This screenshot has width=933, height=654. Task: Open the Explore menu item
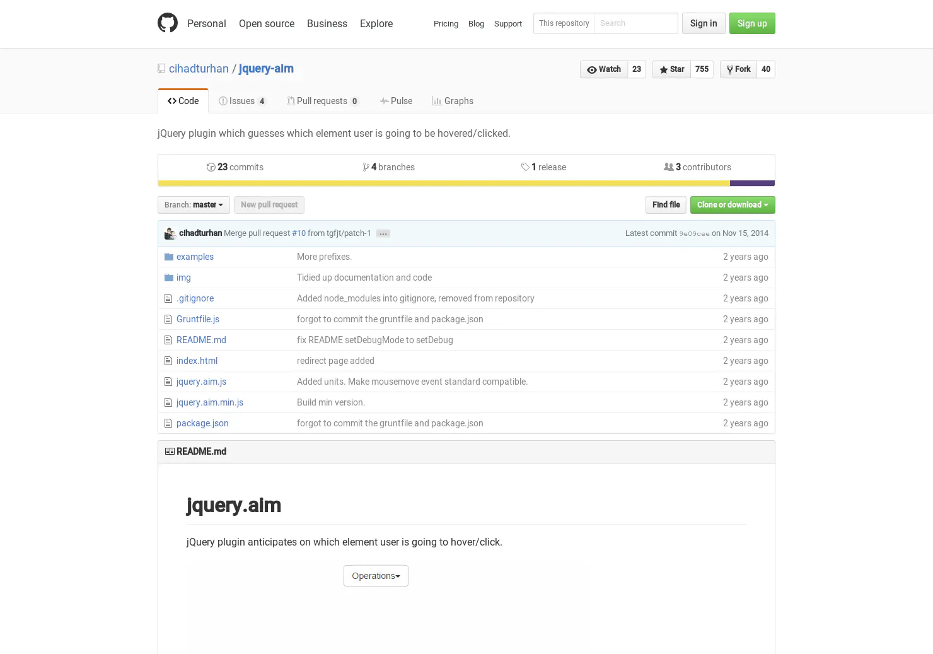376,23
